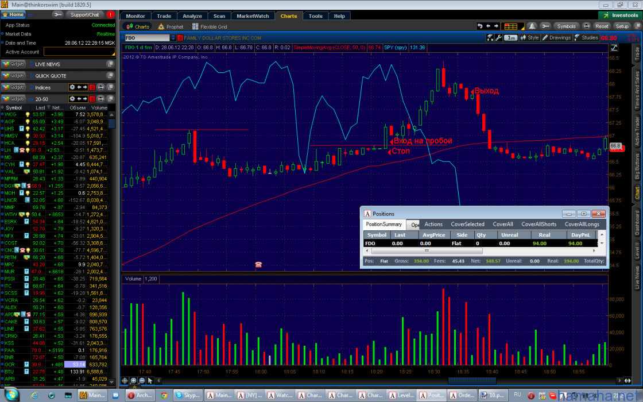Switch to the Analyze tab
This screenshot has width=643, height=402.
(x=192, y=16)
